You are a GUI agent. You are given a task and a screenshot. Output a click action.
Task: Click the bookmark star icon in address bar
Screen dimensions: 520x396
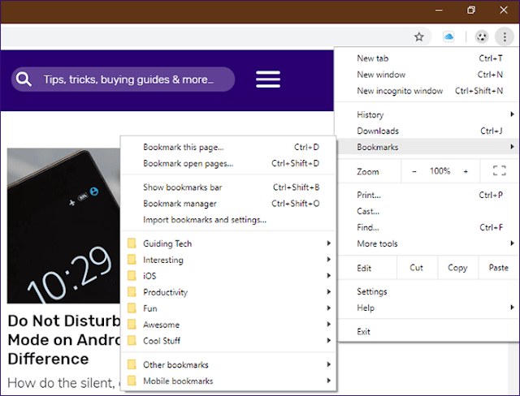click(419, 37)
